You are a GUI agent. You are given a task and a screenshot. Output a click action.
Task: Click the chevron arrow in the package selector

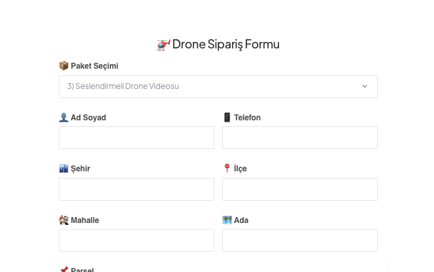point(365,86)
